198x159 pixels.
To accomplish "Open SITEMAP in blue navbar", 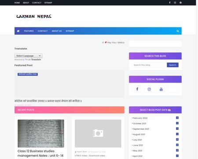I will tap(70, 31).
